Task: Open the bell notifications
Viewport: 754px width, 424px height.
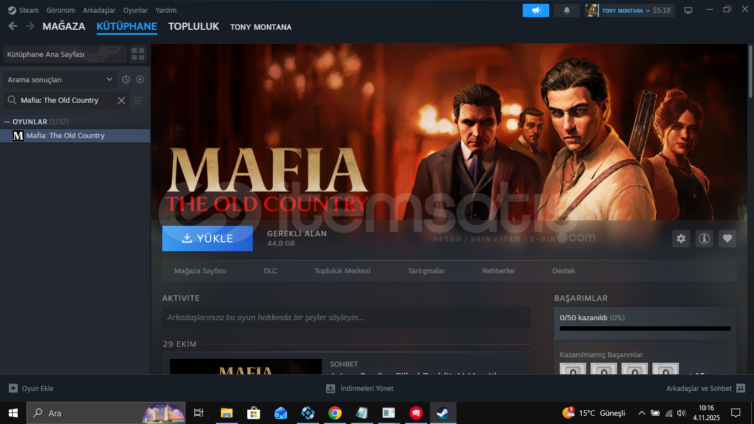Action: [x=566, y=10]
